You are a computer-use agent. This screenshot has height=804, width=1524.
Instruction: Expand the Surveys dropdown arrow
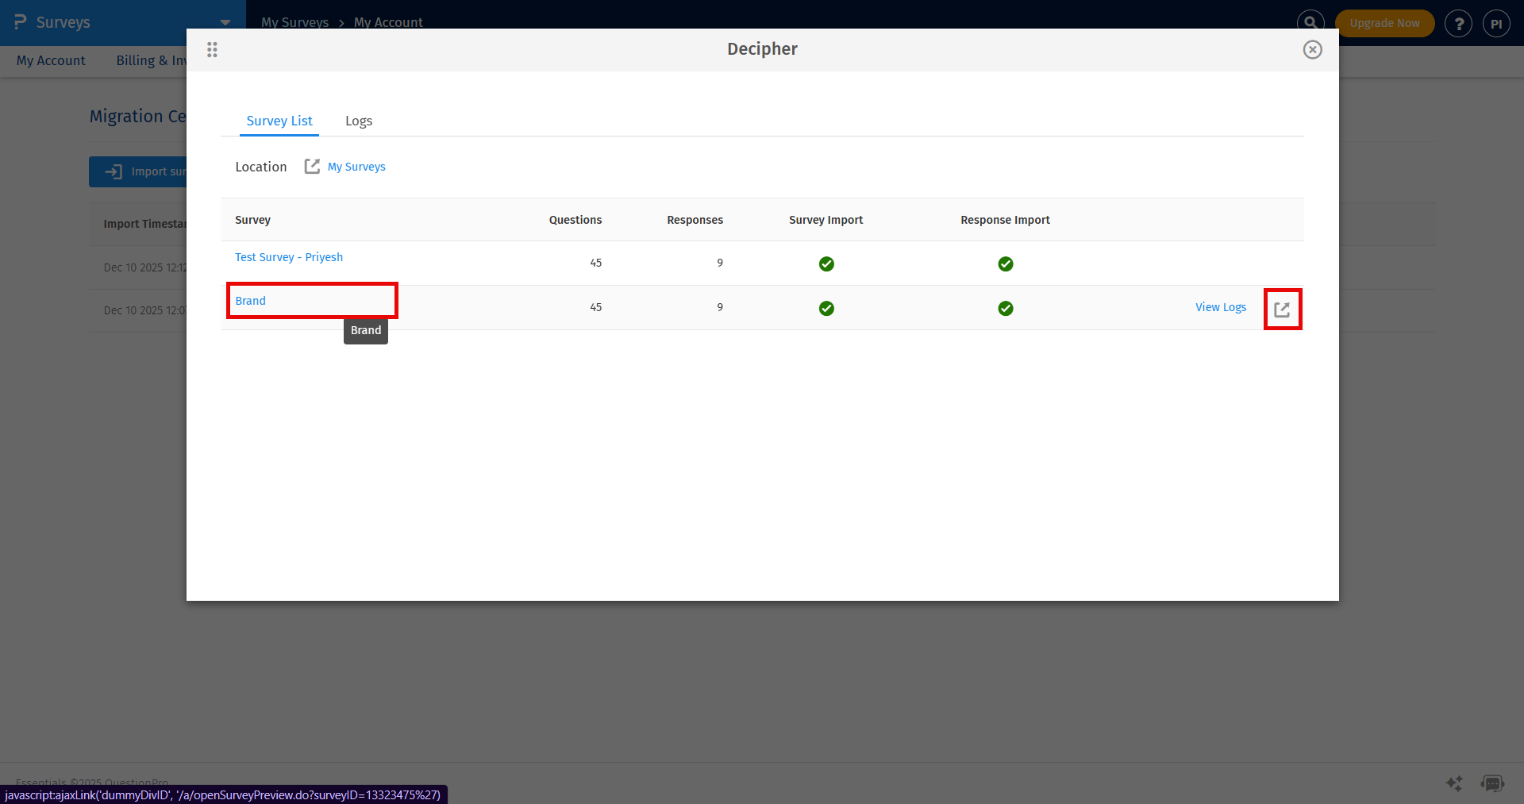(x=225, y=22)
